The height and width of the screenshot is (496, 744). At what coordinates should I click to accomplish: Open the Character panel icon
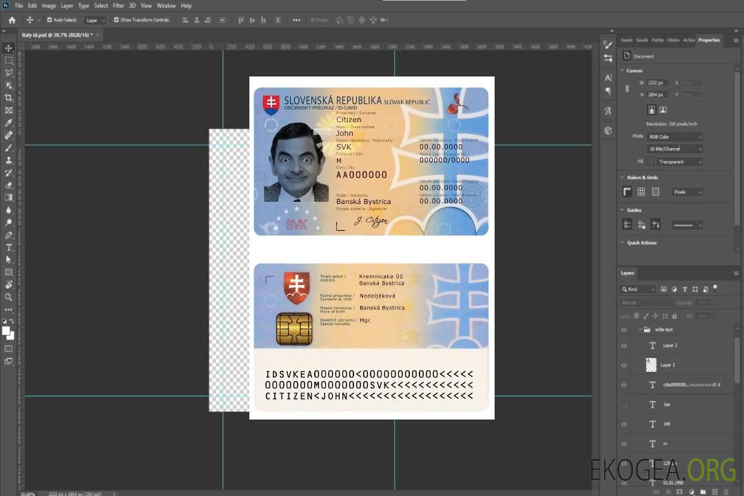click(608, 78)
